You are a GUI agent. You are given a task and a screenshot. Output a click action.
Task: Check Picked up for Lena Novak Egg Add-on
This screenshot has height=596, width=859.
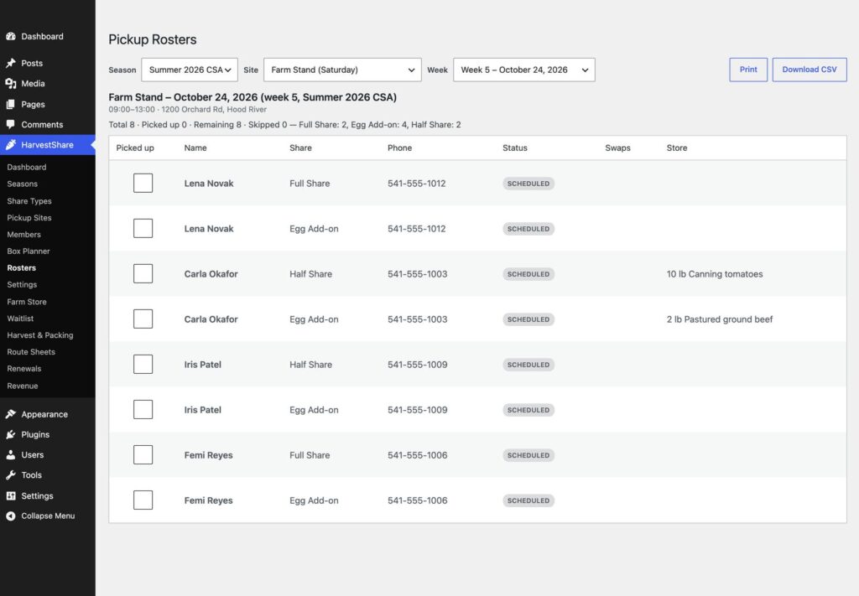(143, 228)
